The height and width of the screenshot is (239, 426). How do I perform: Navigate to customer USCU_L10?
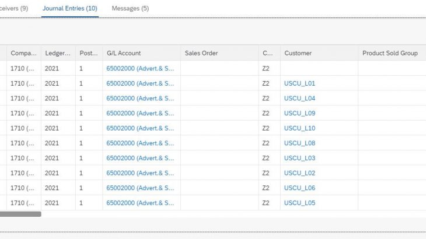tap(299, 128)
